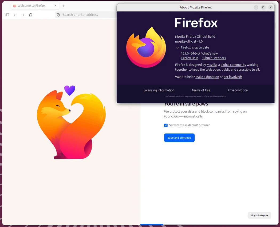Screen dimensions: 280x227
Task: Open the tracking protection shield icon
Action: coord(58,15)
